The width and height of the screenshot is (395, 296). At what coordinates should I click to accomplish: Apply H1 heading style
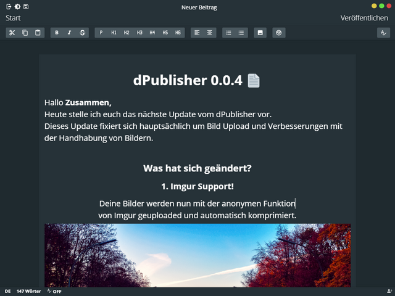pos(114,33)
